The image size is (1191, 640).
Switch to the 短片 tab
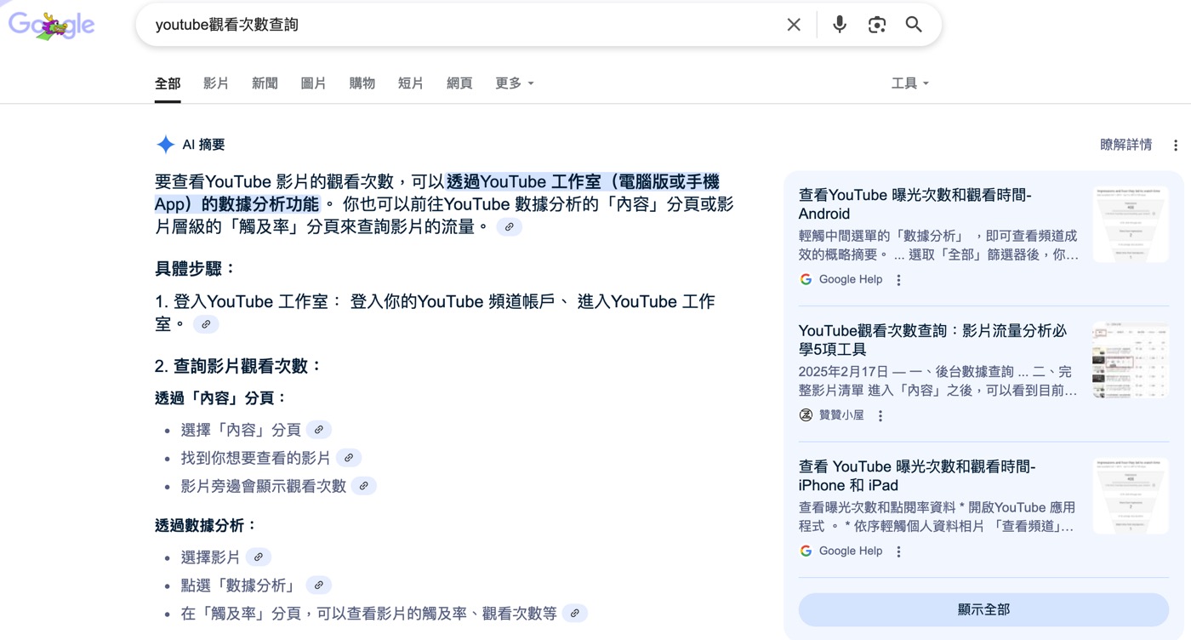point(411,83)
